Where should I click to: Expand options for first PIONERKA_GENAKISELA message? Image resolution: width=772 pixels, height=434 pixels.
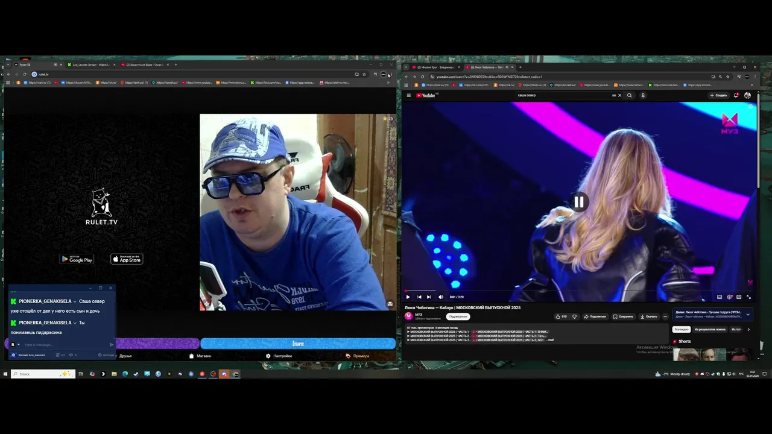coord(75,301)
